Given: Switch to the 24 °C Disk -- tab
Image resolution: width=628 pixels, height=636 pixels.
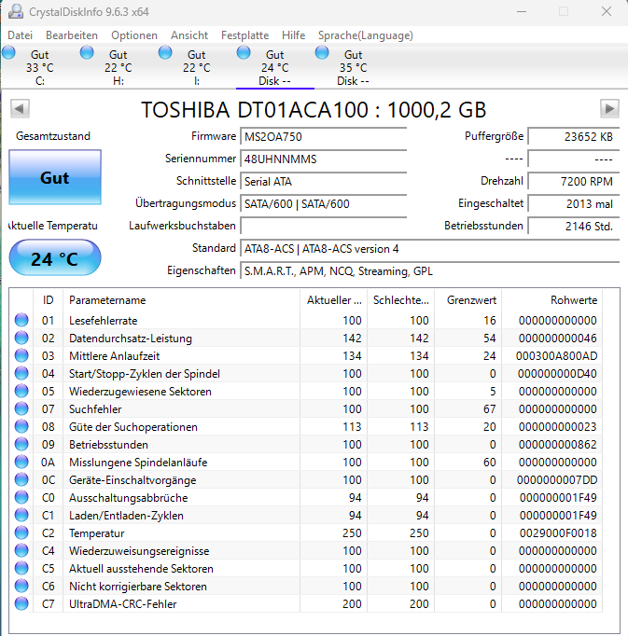Looking at the screenshot, I should point(275,67).
